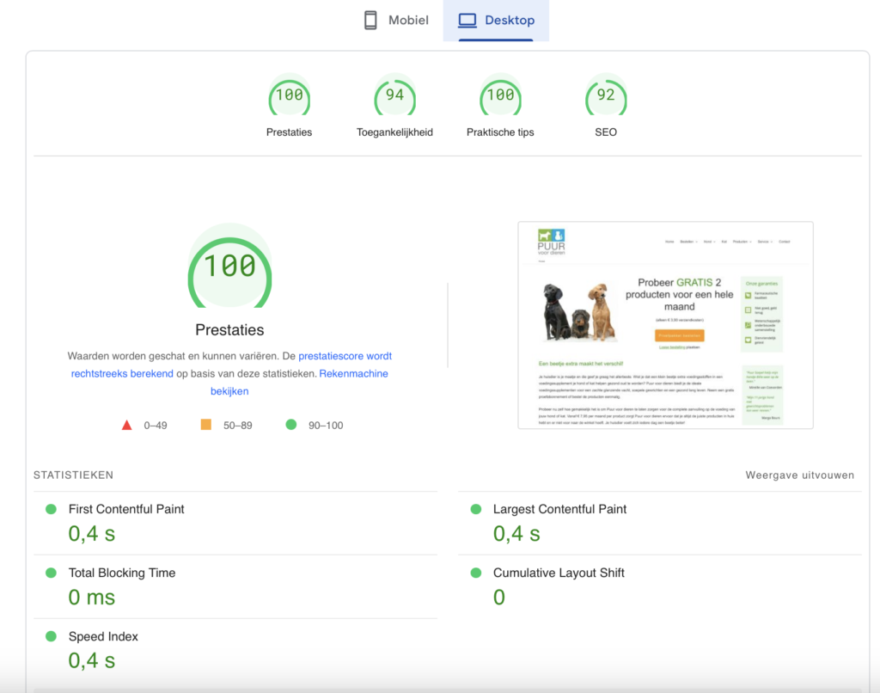Click the green dot beside Largest Contentful Paint
The height and width of the screenshot is (693, 880).
tap(476, 509)
